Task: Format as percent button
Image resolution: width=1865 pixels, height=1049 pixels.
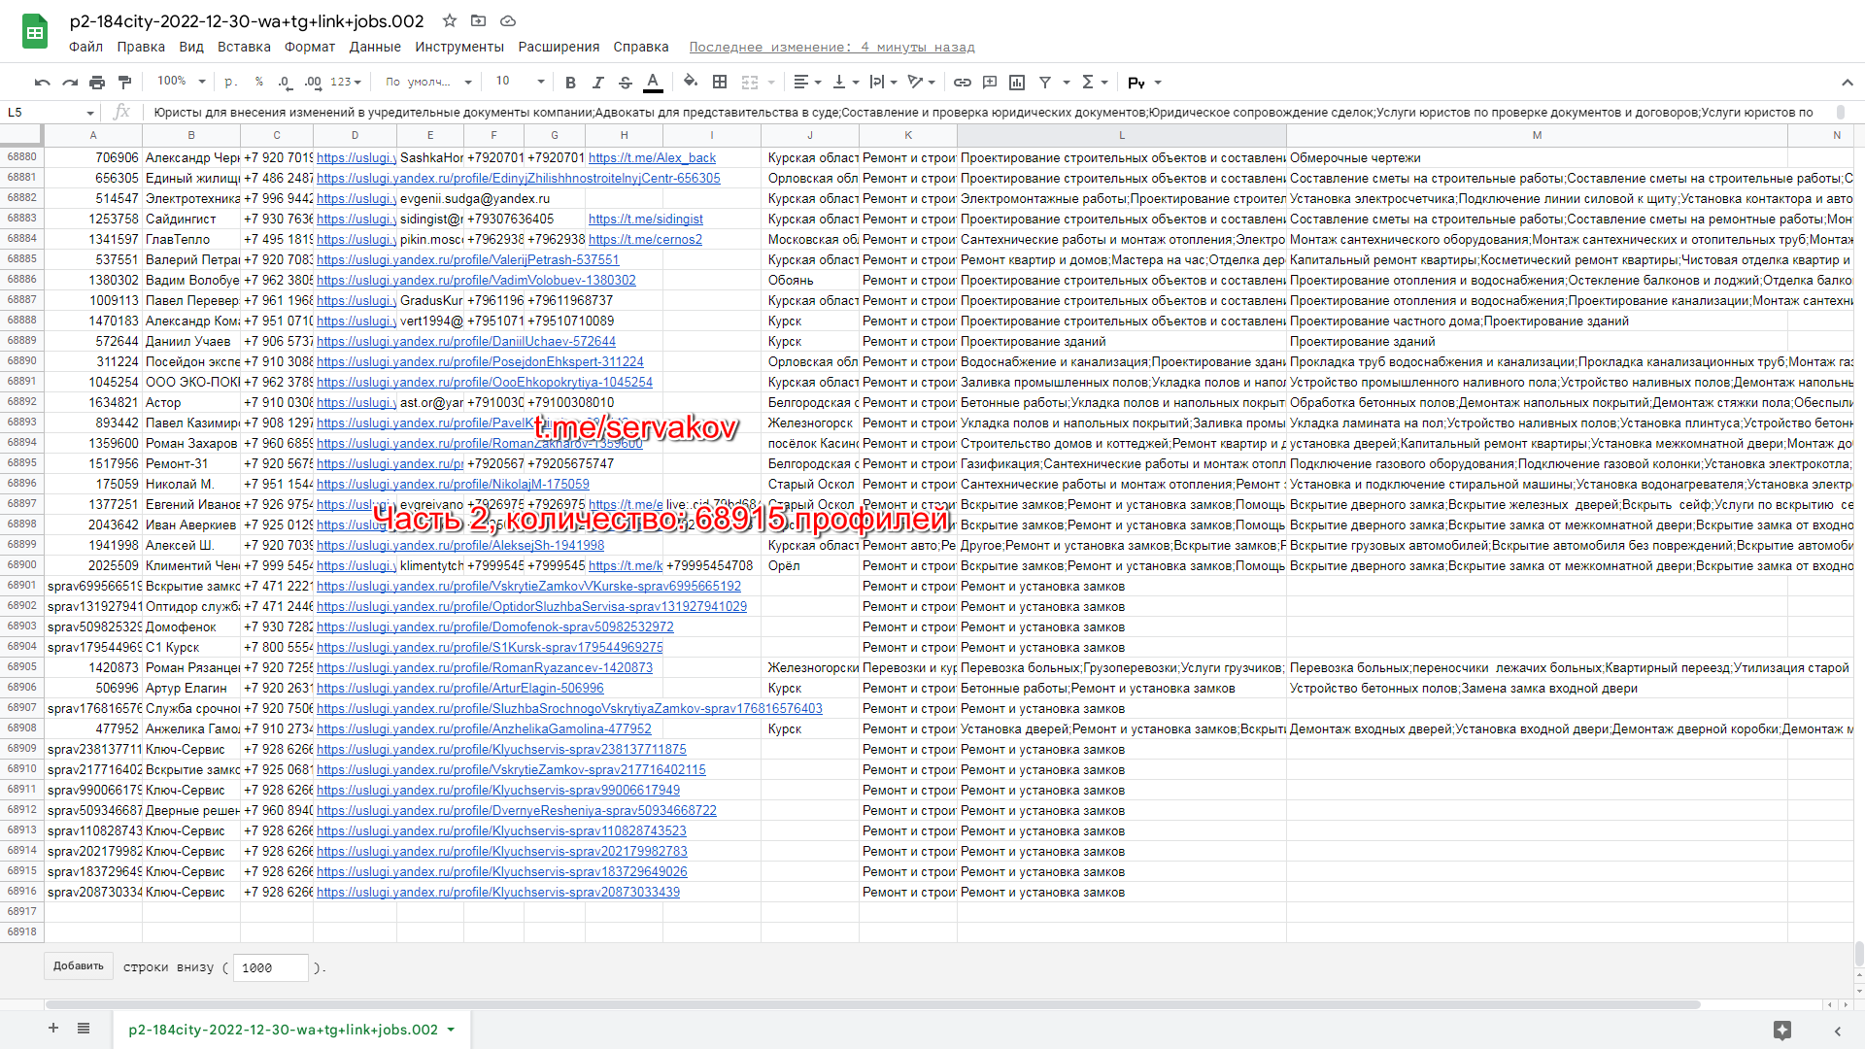Action: 258,83
